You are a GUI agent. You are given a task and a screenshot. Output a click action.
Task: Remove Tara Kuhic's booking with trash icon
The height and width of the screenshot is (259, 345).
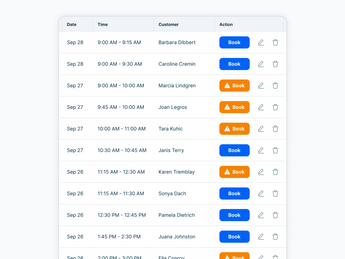[275, 129]
